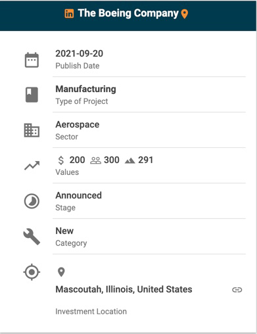Click the bookmark icon for Type of Project

tap(32, 95)
